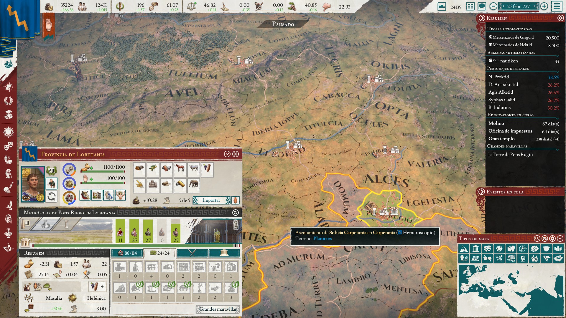Image resolution: width=566 pixels, height=318 pixels.
Task: Switch to the 88/114 population tab
Action: 127,253
